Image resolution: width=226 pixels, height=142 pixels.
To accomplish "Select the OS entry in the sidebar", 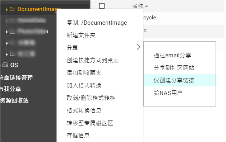I will coord(14,65).
